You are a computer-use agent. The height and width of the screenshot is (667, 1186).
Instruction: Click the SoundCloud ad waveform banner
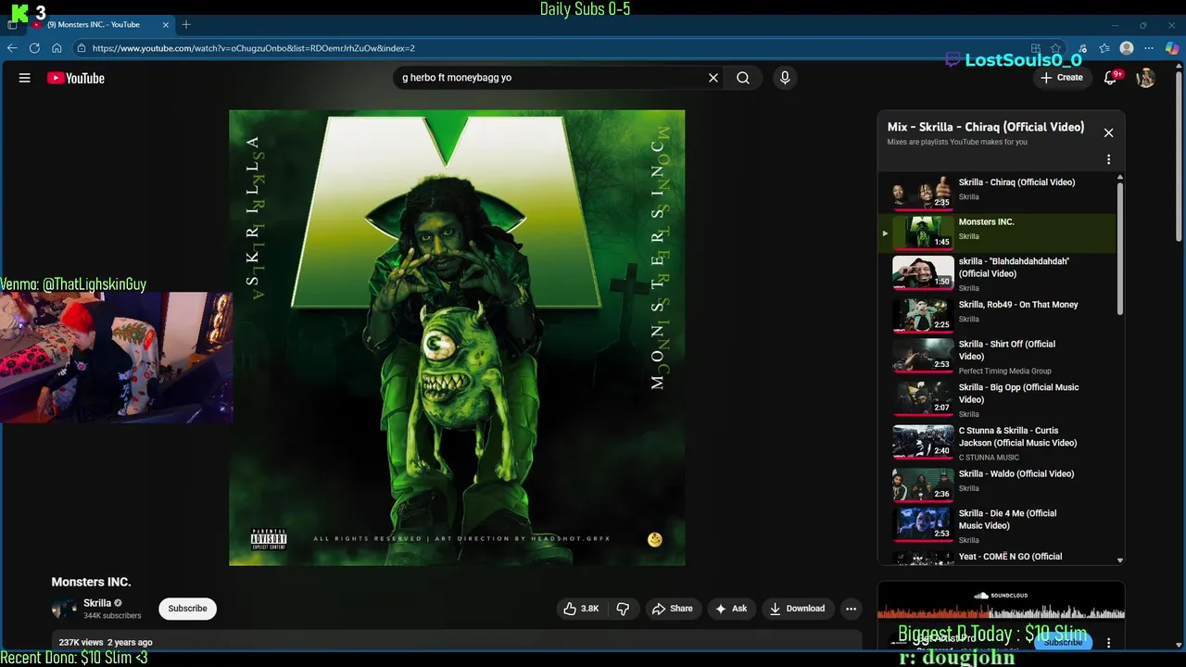click(1001, 601)
